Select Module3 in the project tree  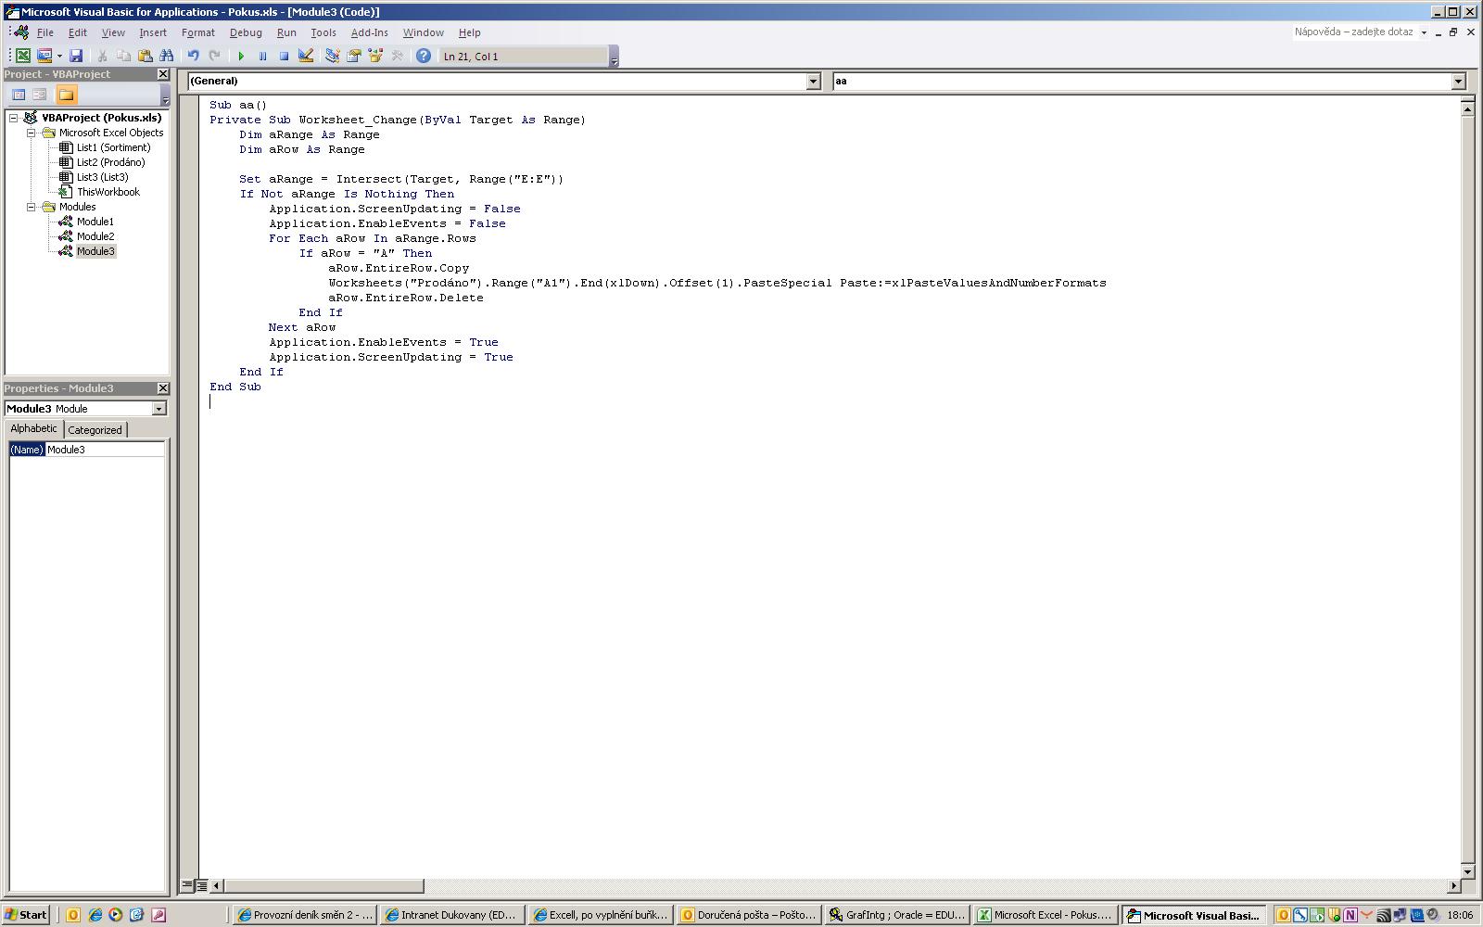click(x=95, y=251)
